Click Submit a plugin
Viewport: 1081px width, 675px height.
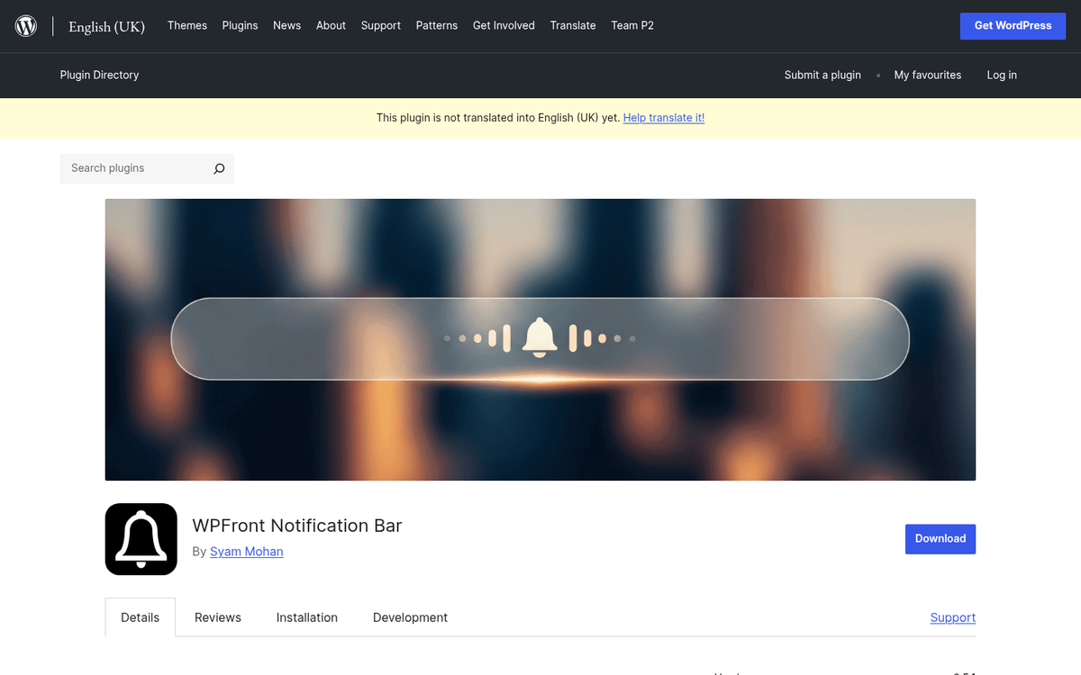tap(822, 75)
